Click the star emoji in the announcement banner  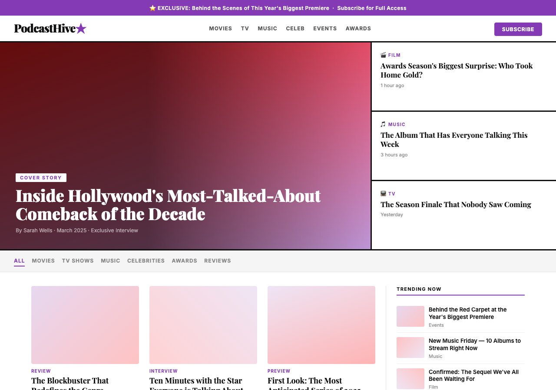coord(152,8)
